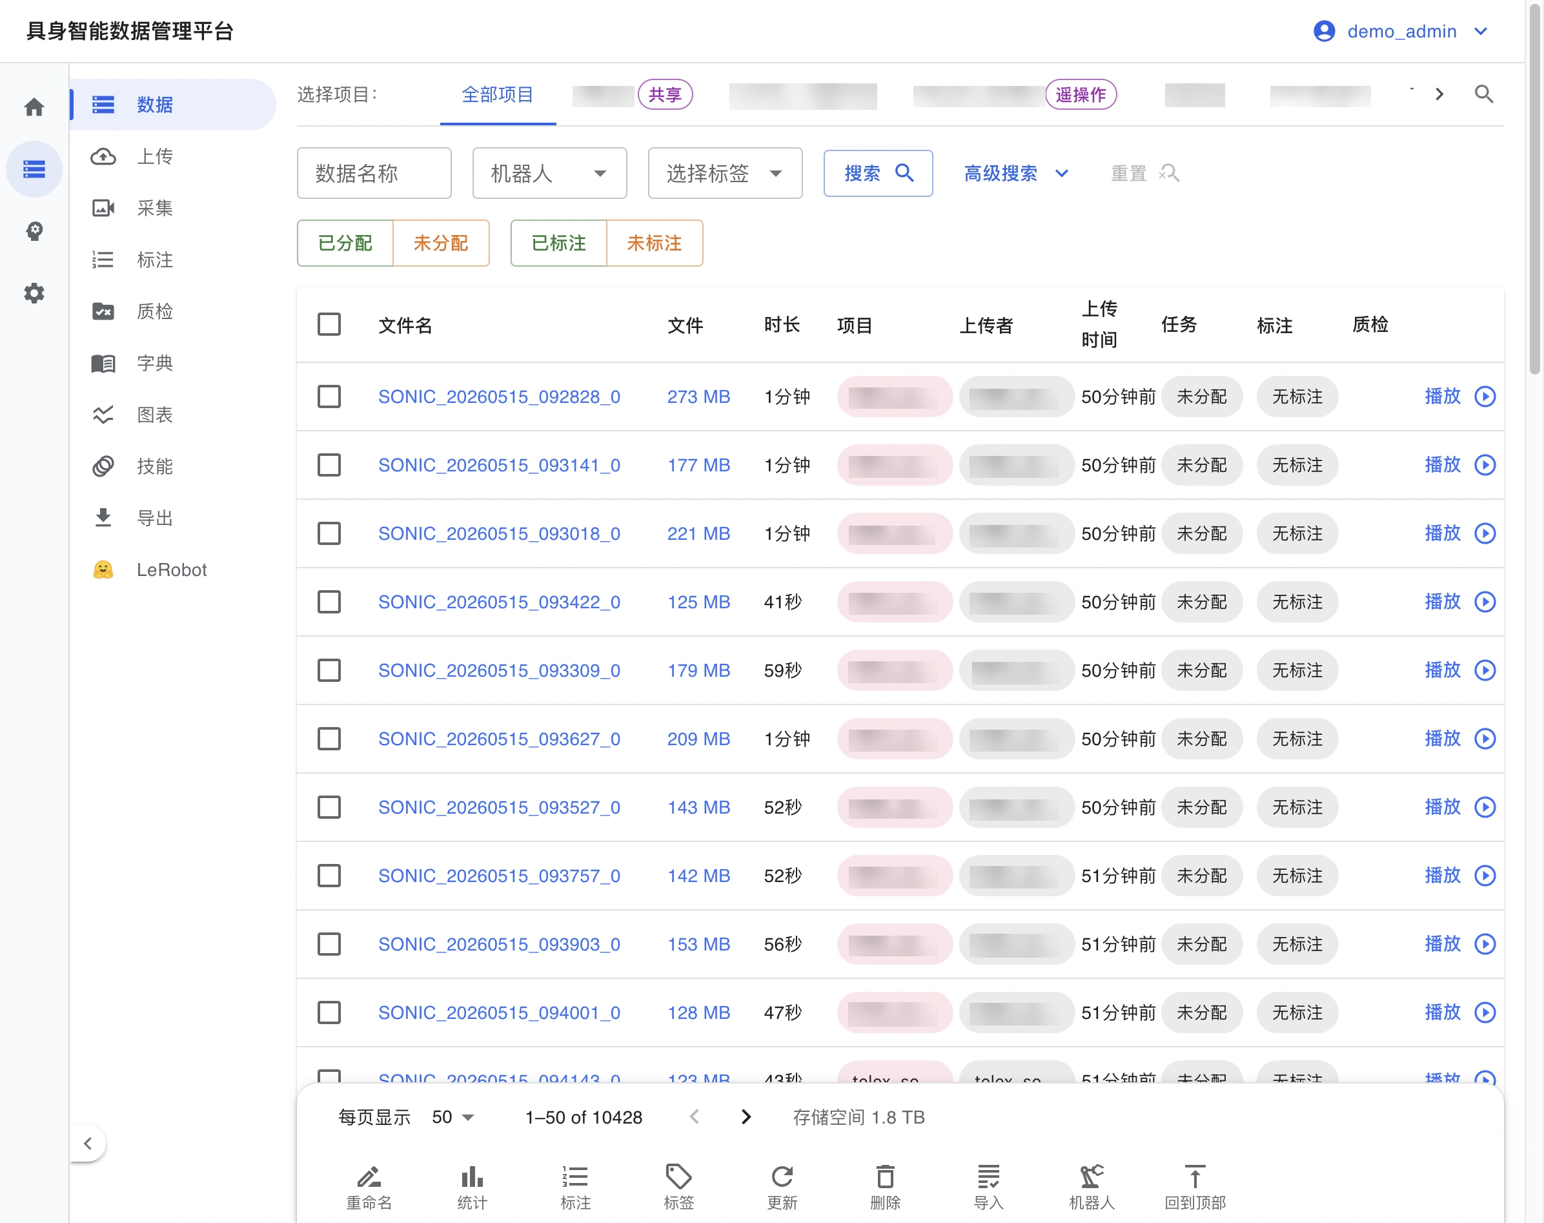
Task: Sort by the 文件名 column header
Action: [x=405, y=326]
